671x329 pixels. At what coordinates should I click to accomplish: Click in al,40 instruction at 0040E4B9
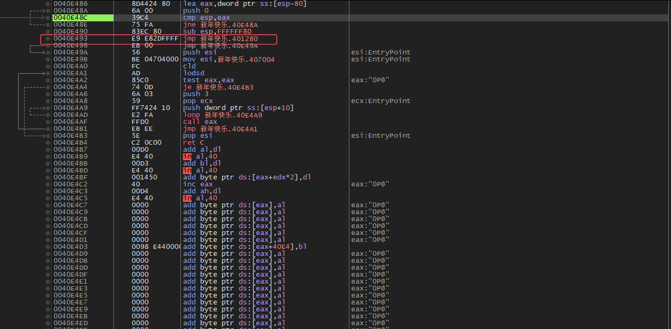tap(200, 156)
